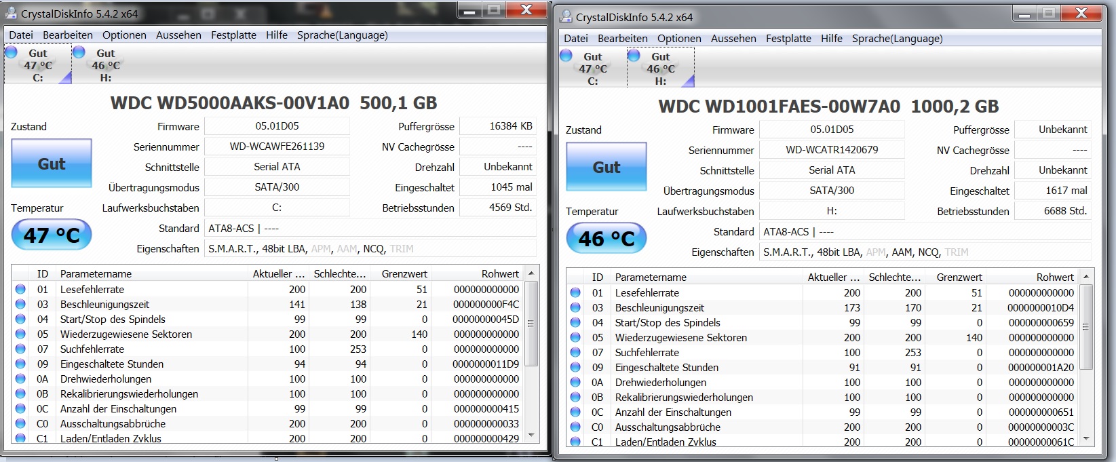Click the scrollbar thumb in right window's list
The image size is (1116, 462).
click(x=1086, y=327)
